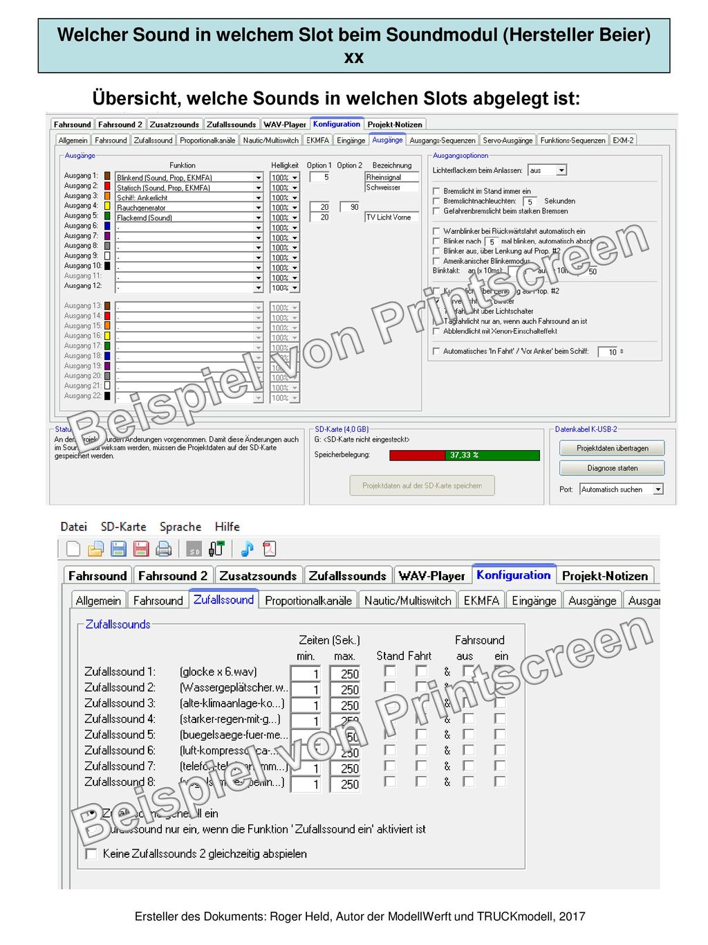
Task: Click Bremslichtnachleuchten seconds field
Action: click(530, 201)
